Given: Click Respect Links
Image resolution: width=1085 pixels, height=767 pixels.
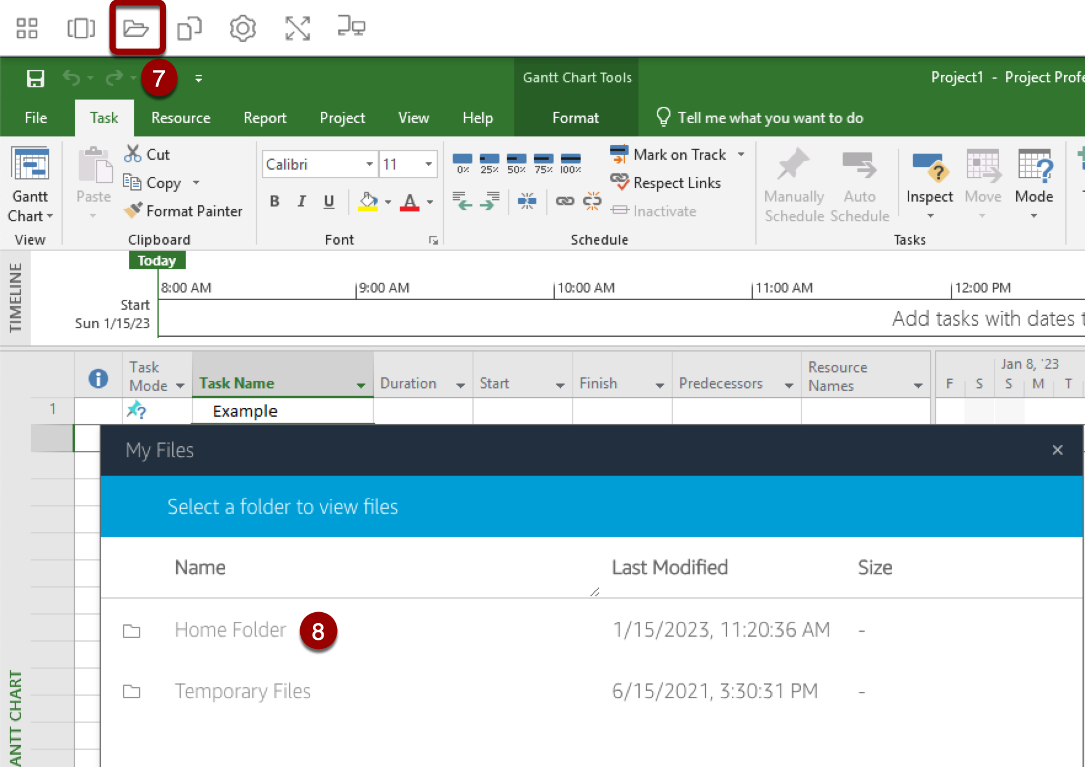Looking at the screenshot, I should click(x=666, y=183).
